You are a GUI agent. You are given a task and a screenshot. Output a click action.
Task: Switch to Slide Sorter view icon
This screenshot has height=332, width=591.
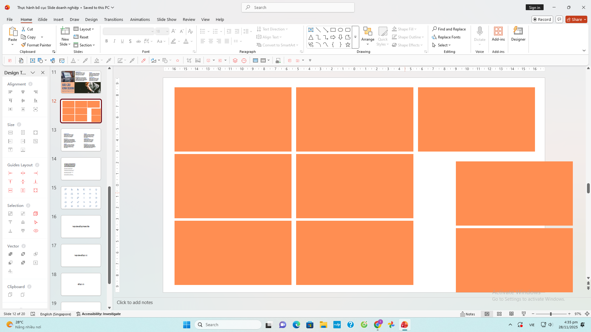pos(499,314)
